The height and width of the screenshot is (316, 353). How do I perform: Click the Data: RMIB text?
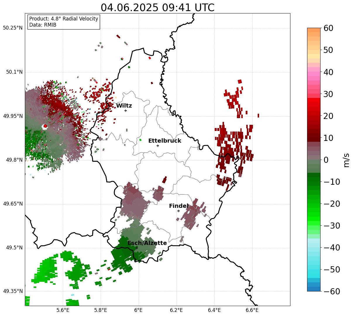pos(43,25)
